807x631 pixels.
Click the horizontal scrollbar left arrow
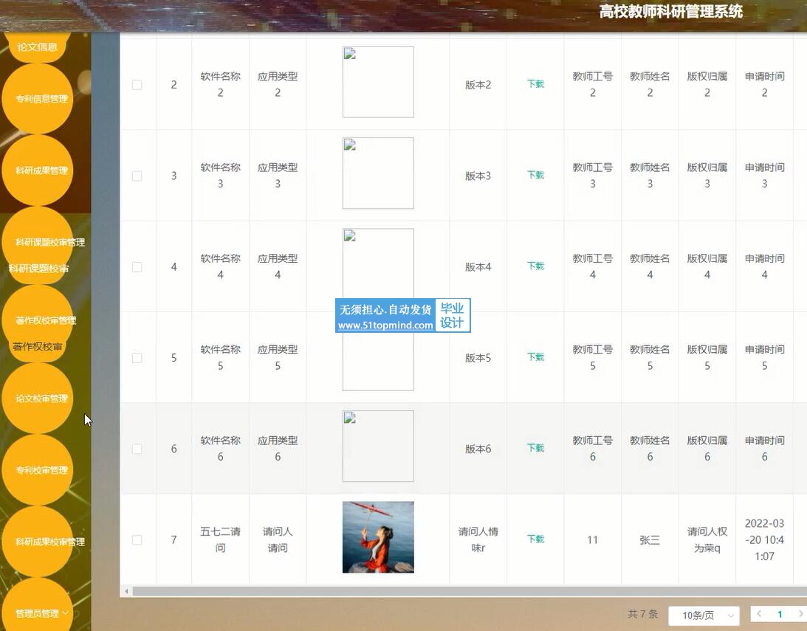(126, 591)
